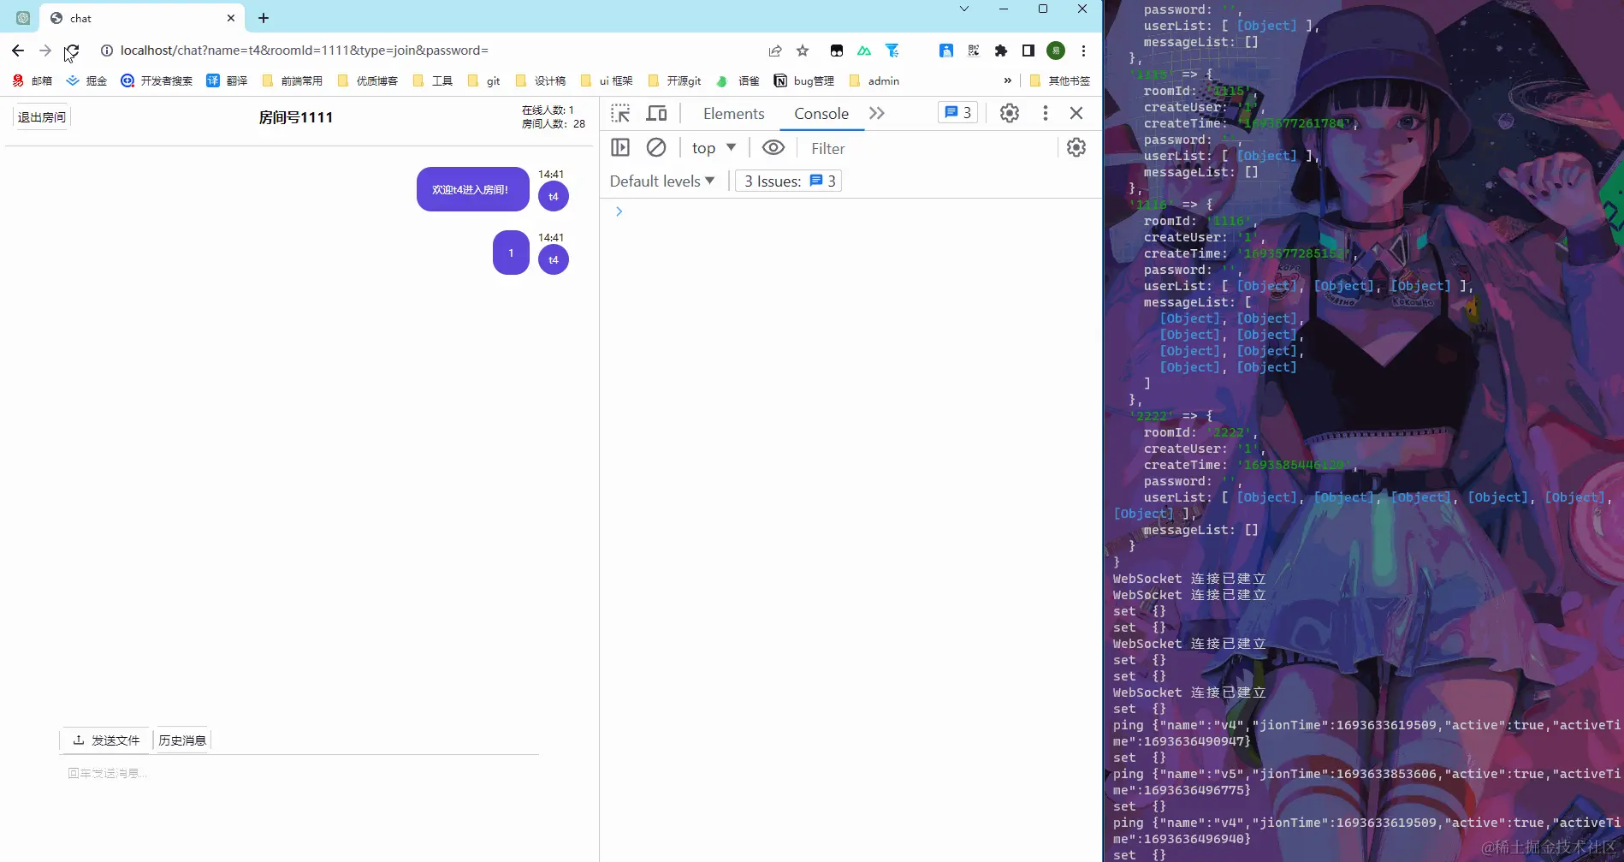Close the chat tab
This screenshot has height=862, width=1624.
pos(231,18)
